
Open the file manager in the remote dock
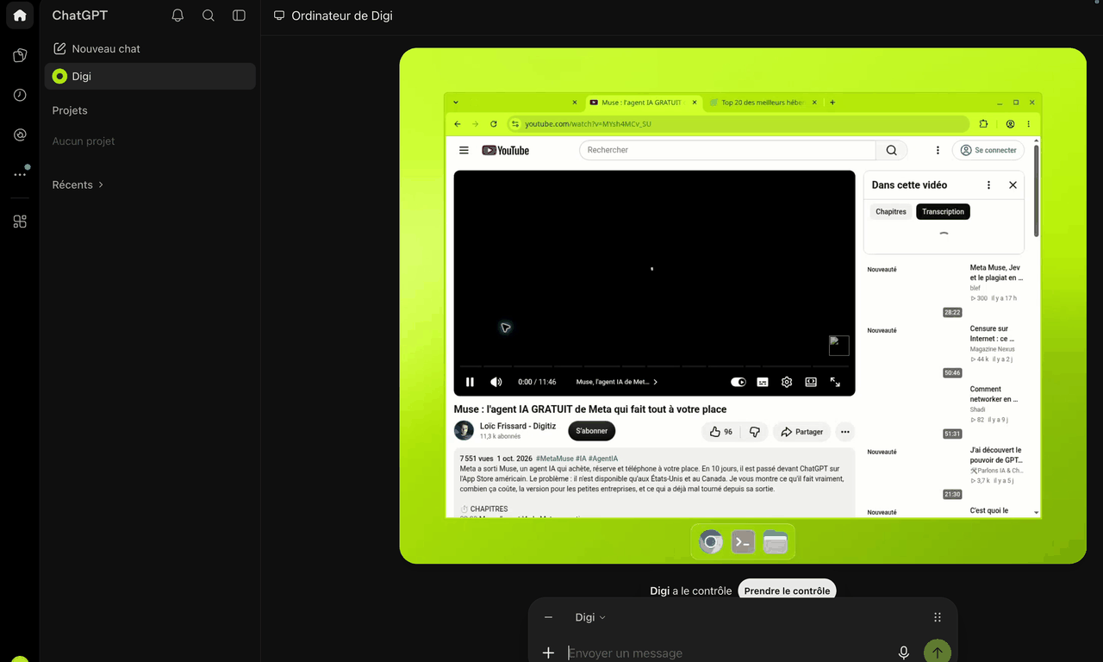pos(776,542)
